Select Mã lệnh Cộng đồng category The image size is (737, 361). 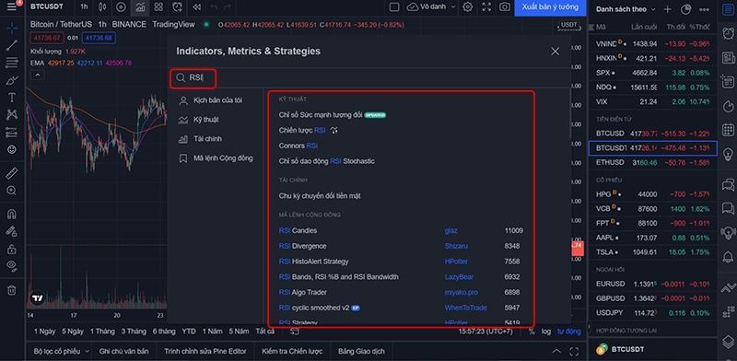click(x=216, y=158)
